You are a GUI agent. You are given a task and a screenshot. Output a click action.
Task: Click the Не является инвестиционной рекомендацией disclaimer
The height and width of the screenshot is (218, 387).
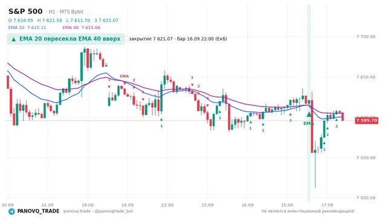[x=308, y=211]
